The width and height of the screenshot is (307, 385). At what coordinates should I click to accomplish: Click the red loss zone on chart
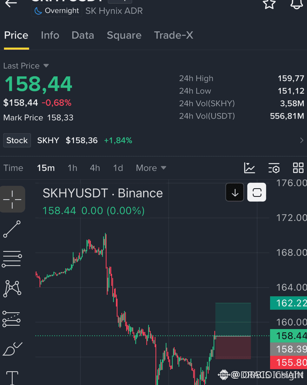point(233,348)
